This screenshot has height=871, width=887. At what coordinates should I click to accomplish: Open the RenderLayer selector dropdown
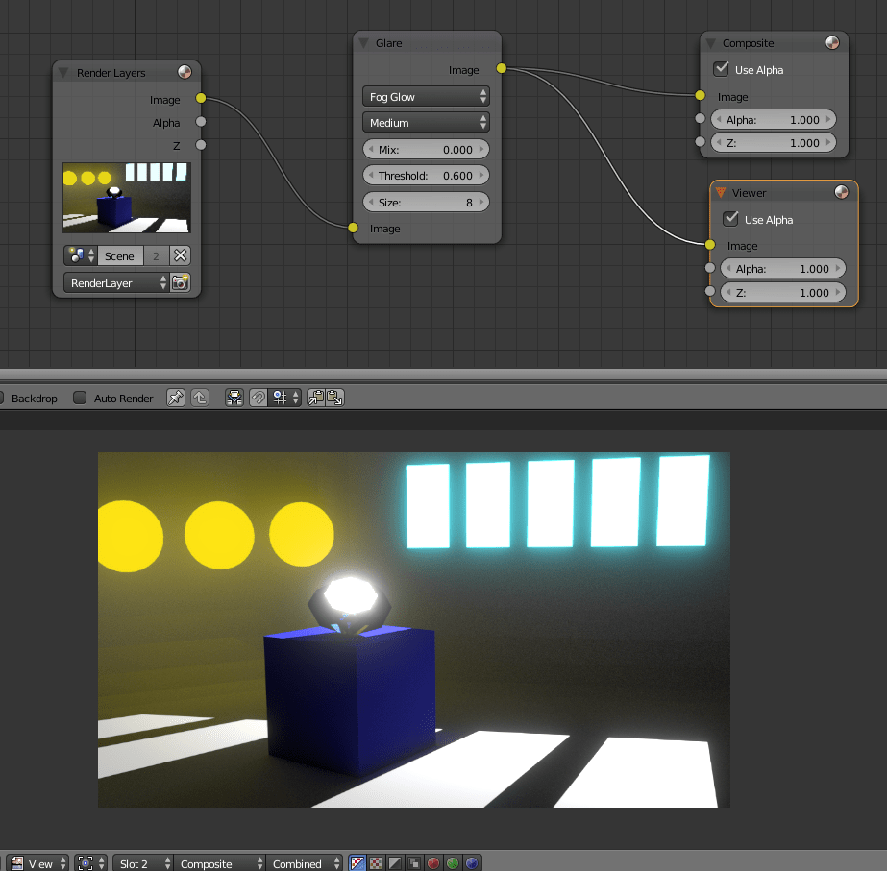coord(116,282)
